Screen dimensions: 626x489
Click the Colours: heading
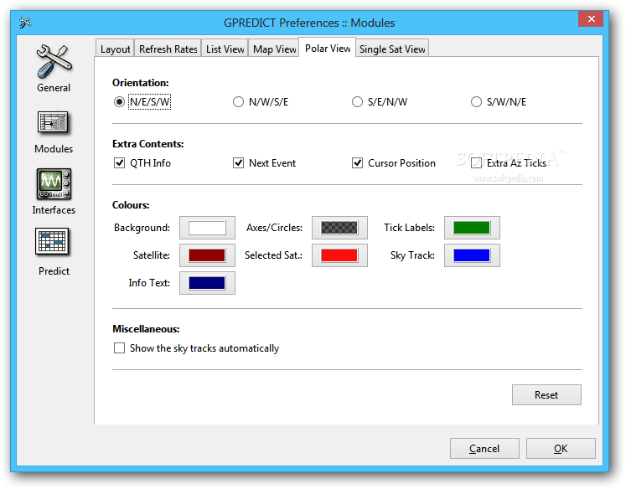[131, 205]
